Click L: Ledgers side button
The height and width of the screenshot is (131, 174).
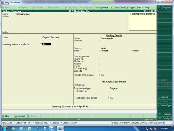tap(165, 101)
